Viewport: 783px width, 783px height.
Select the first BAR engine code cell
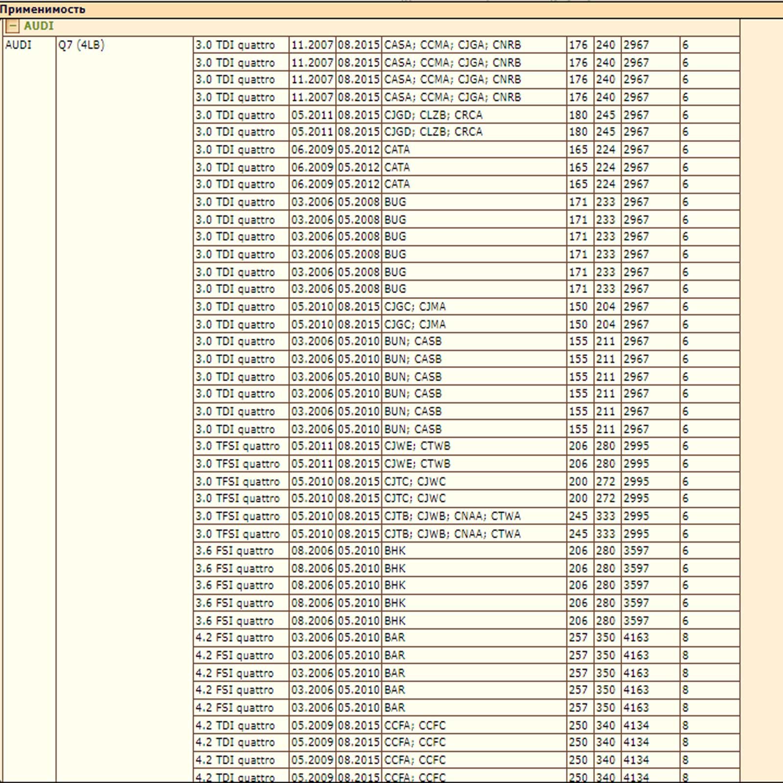[394, 638]
